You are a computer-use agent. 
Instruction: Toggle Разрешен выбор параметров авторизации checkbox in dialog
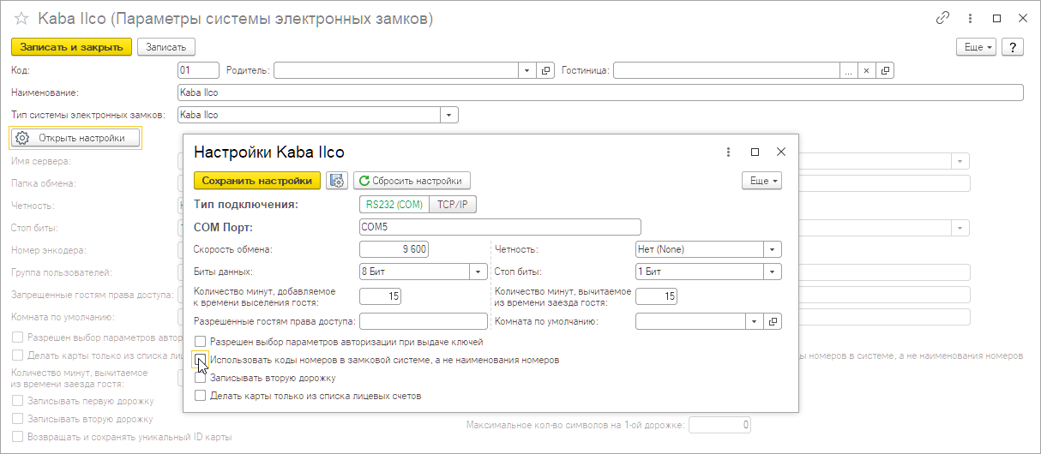coord(201,342)
